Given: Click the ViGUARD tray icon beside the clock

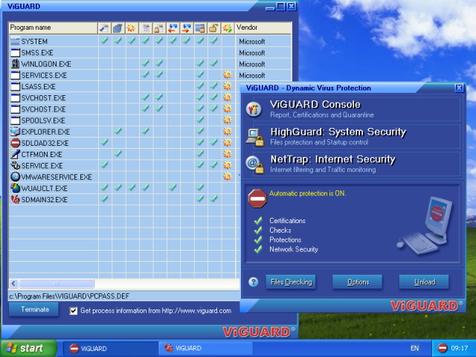Looking at the screenshot, I should [x=443, y=348].
